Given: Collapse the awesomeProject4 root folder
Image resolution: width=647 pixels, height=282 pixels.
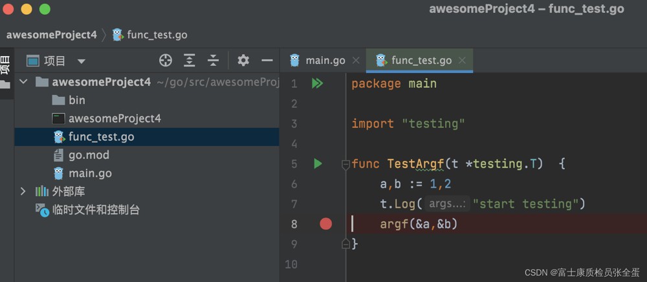Looking at the screenshot, I should click(x=23, y=82).
